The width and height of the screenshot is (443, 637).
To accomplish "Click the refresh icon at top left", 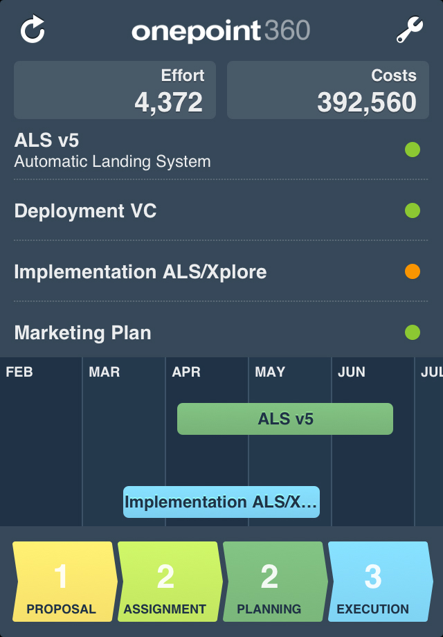I will [32, 30].
